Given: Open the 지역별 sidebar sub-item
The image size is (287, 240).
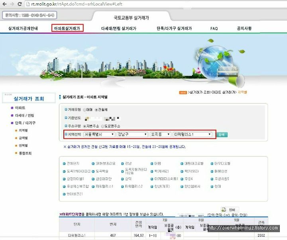Looking at the screenshot, I should click(x=23, y=130).
